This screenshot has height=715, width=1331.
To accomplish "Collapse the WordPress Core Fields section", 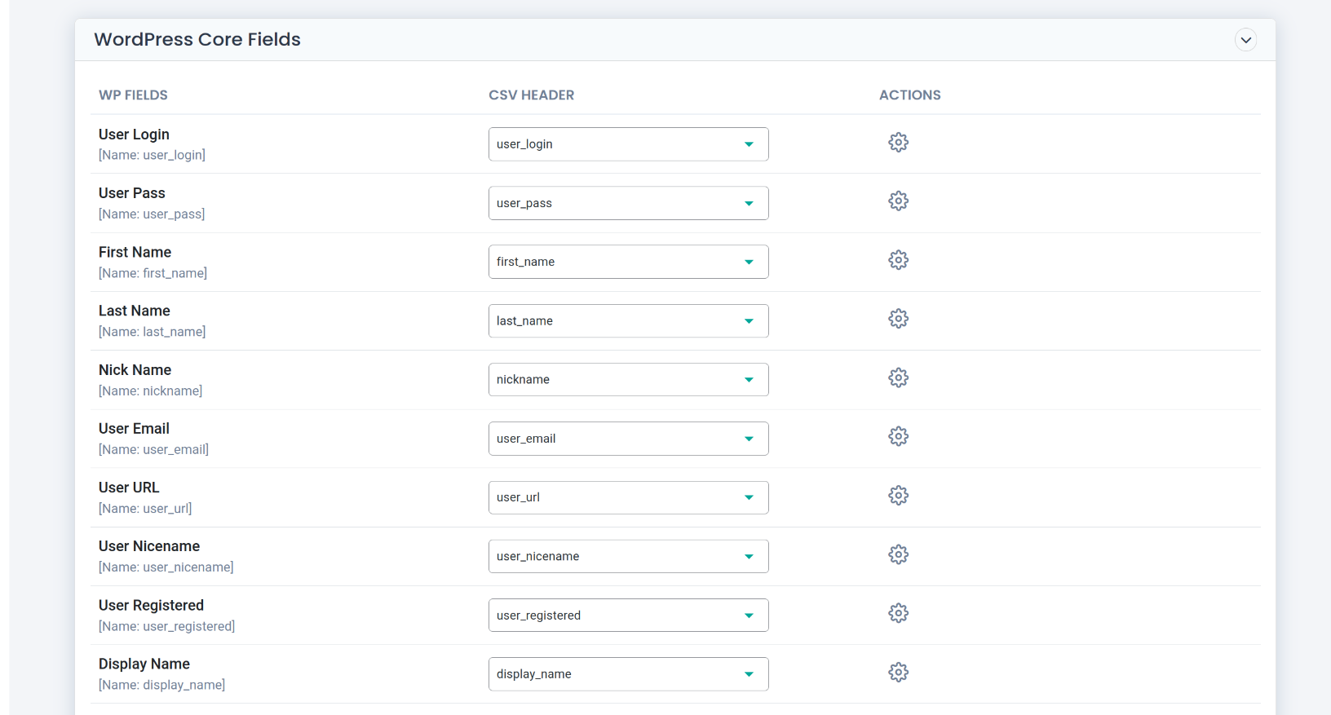I will point(1245,40).
